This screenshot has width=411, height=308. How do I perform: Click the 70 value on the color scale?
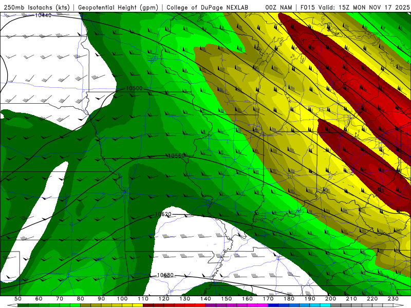tap(60, 299)
